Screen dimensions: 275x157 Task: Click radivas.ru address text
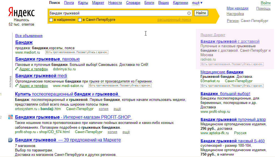(x=208, y=59)
